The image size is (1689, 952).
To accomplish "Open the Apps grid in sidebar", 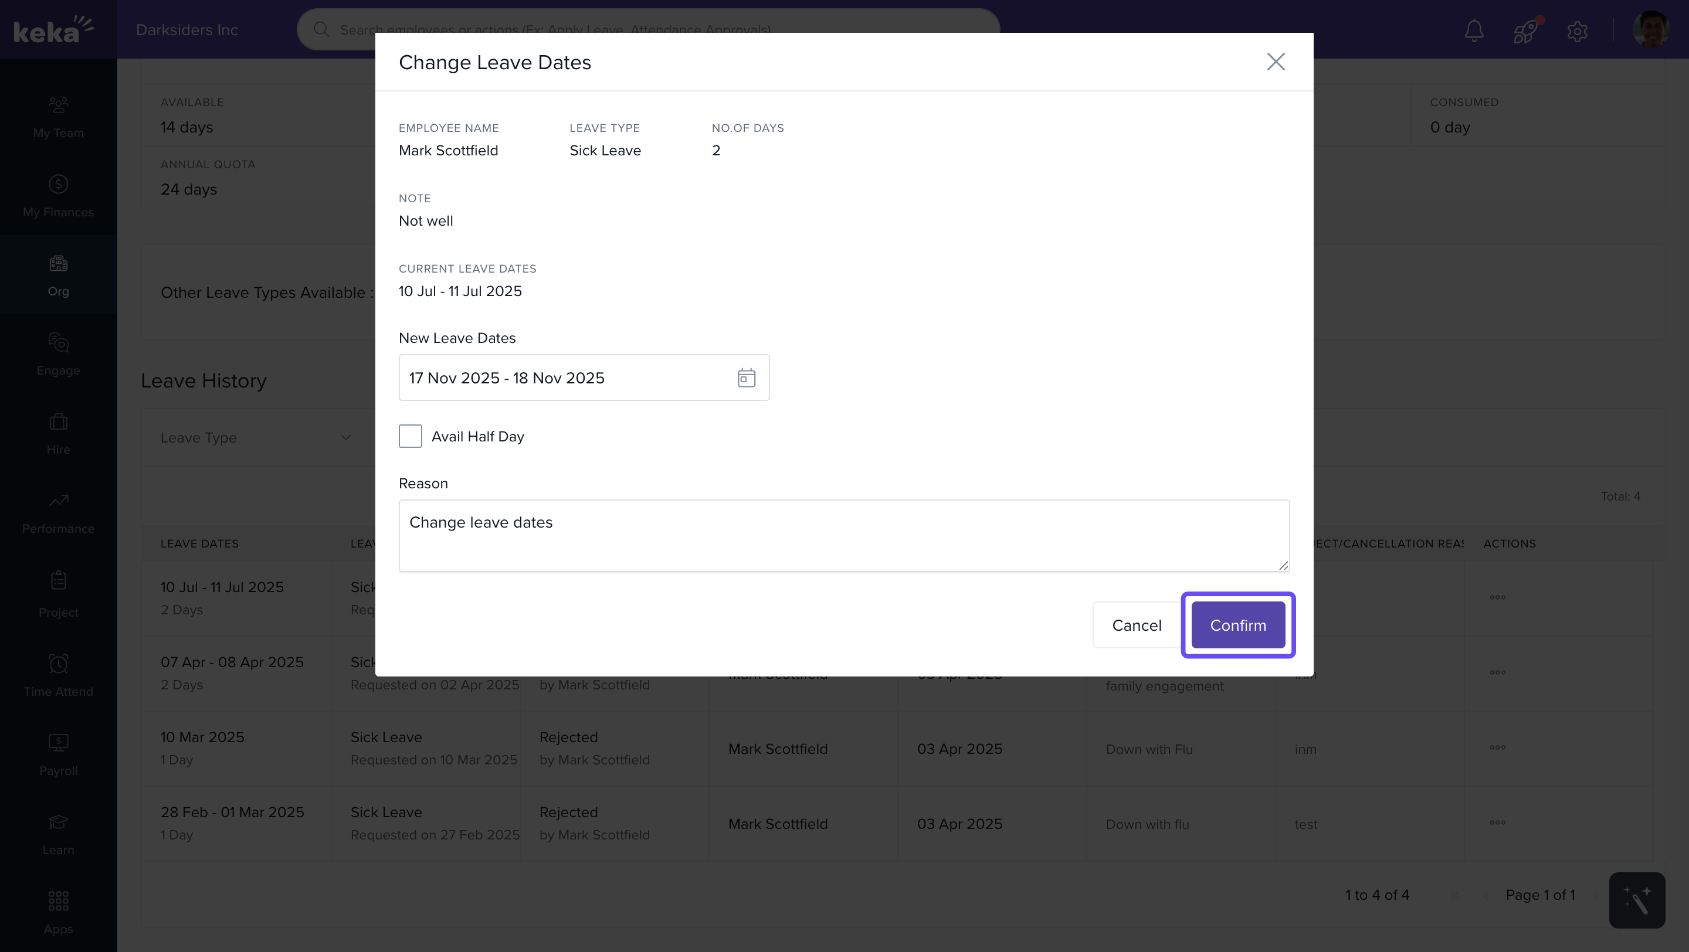I will tap(59, 912).
